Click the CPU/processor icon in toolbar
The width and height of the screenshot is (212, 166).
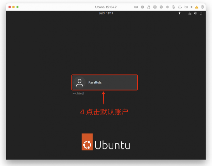point(142,7)
